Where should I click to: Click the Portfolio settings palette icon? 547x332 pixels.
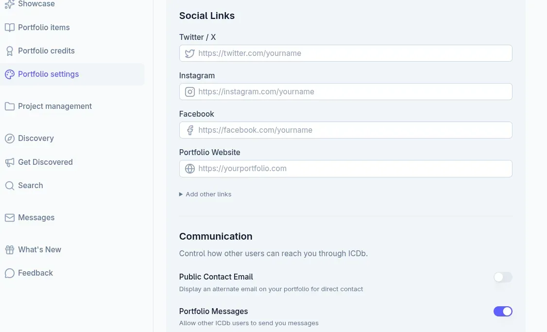[10, 74]
